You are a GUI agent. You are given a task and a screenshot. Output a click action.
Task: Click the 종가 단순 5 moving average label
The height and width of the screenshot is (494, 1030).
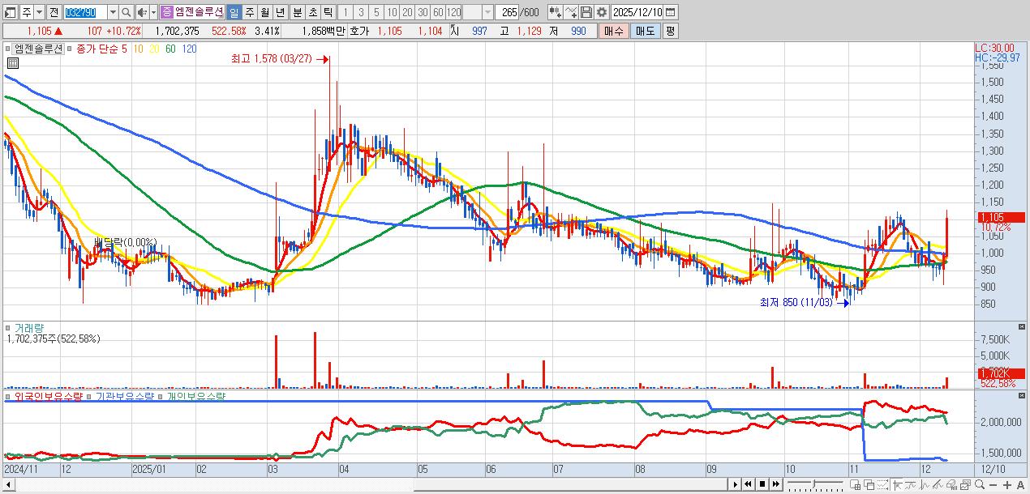(101, 49)
